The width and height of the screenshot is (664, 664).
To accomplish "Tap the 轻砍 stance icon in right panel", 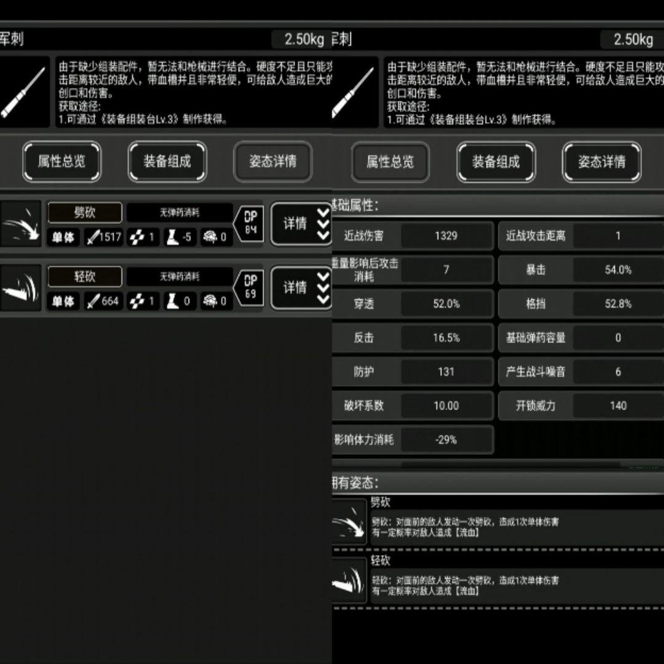I will (349, 580).
